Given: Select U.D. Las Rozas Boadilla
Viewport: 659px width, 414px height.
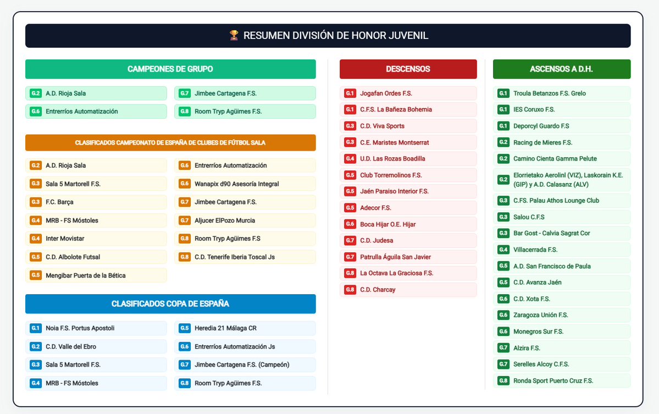Looking at the screenshot, I should click(x=408, y=158).
